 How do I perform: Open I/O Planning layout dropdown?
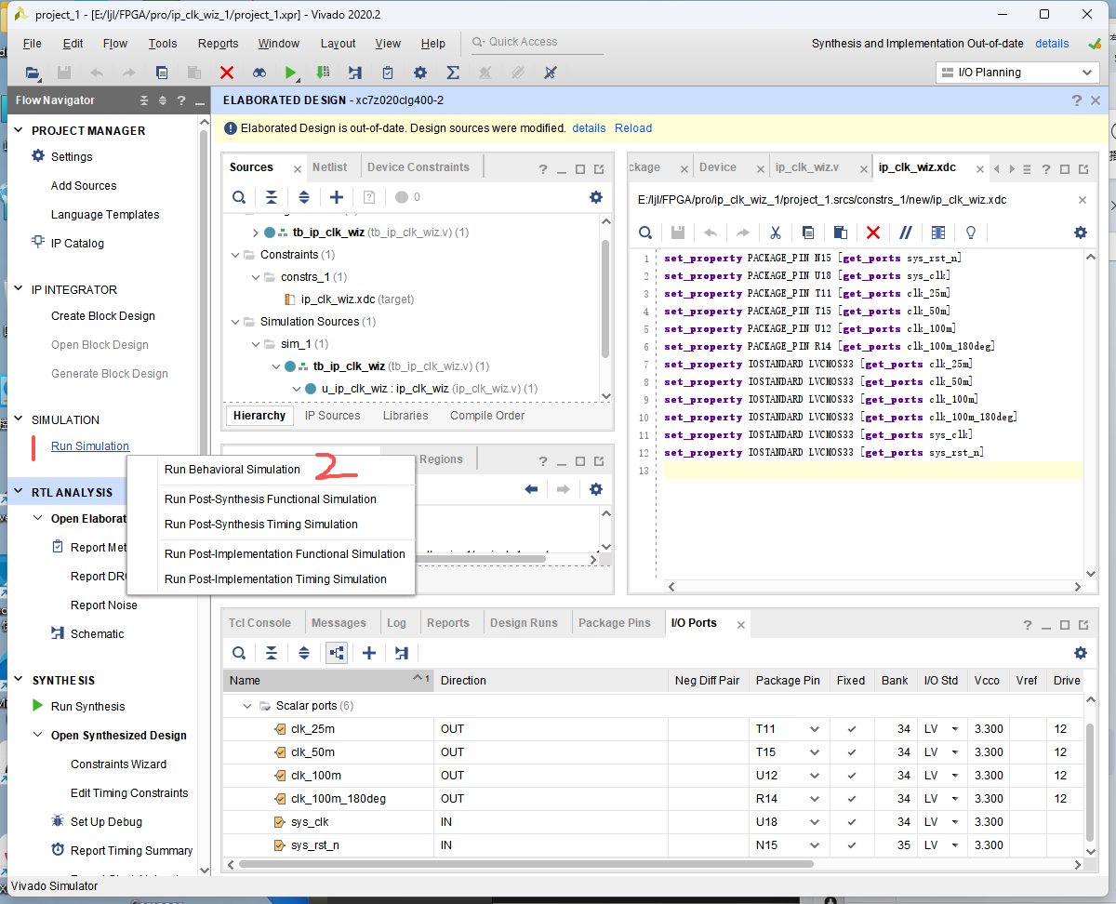click(1017, 73)
